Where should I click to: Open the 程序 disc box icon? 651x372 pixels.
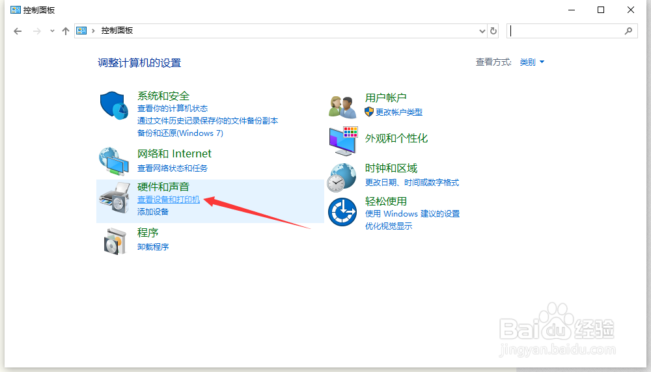(115, 241)
